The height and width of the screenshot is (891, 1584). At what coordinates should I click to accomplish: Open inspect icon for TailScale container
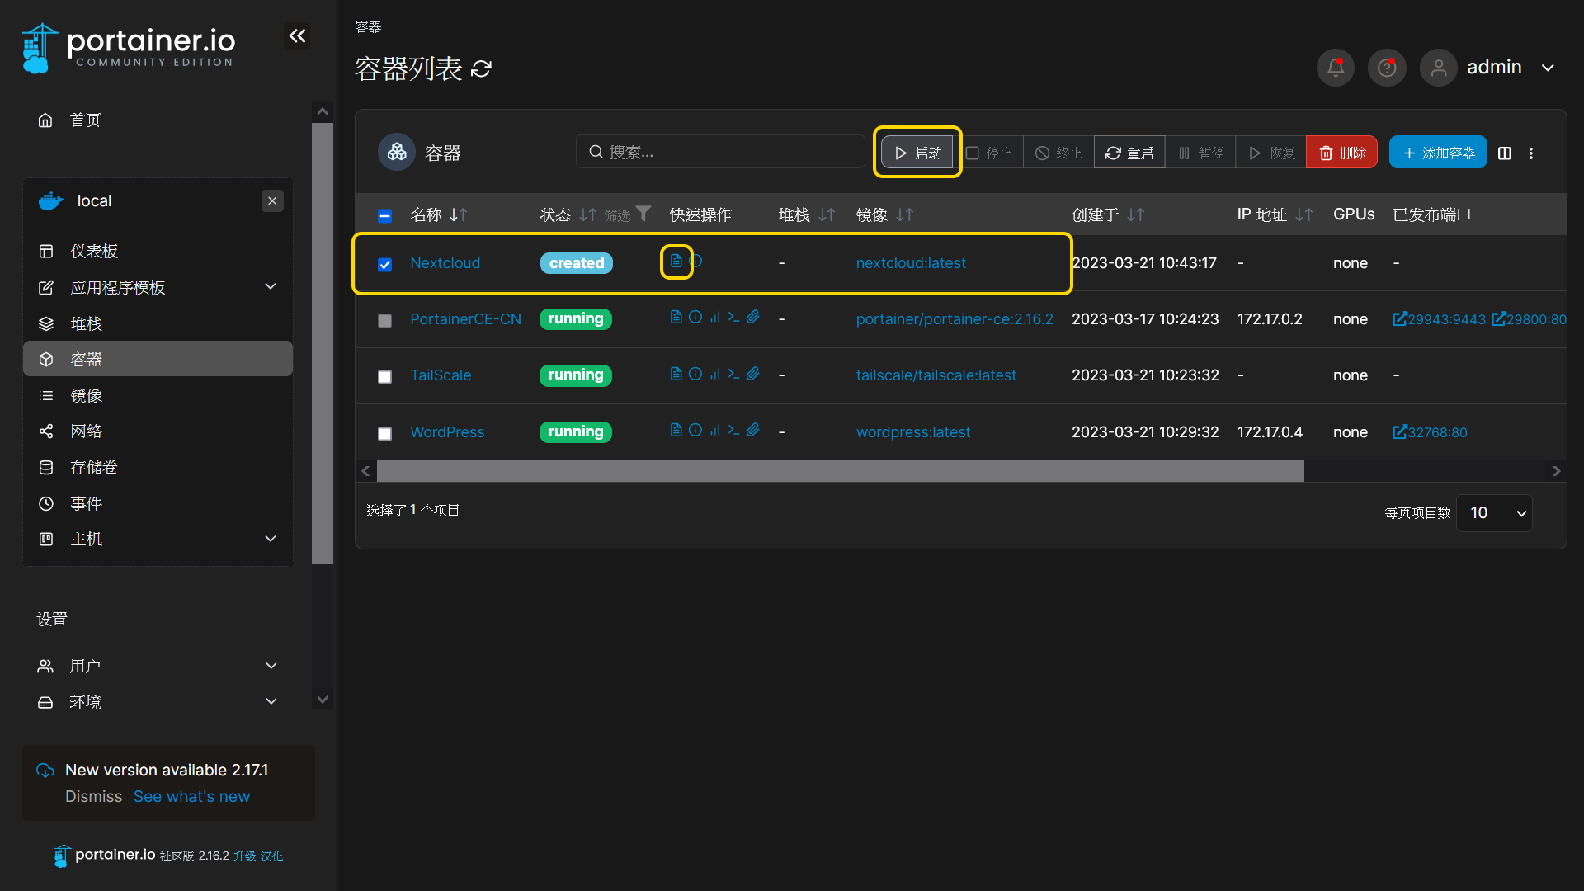tap(695, 374)
